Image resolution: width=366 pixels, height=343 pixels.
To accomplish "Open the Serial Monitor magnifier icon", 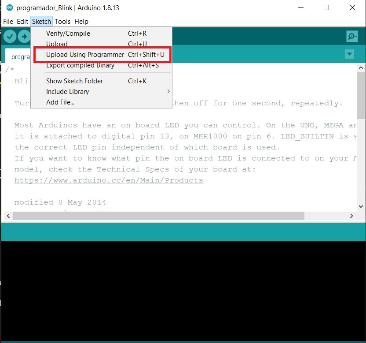I will point(352,36).
